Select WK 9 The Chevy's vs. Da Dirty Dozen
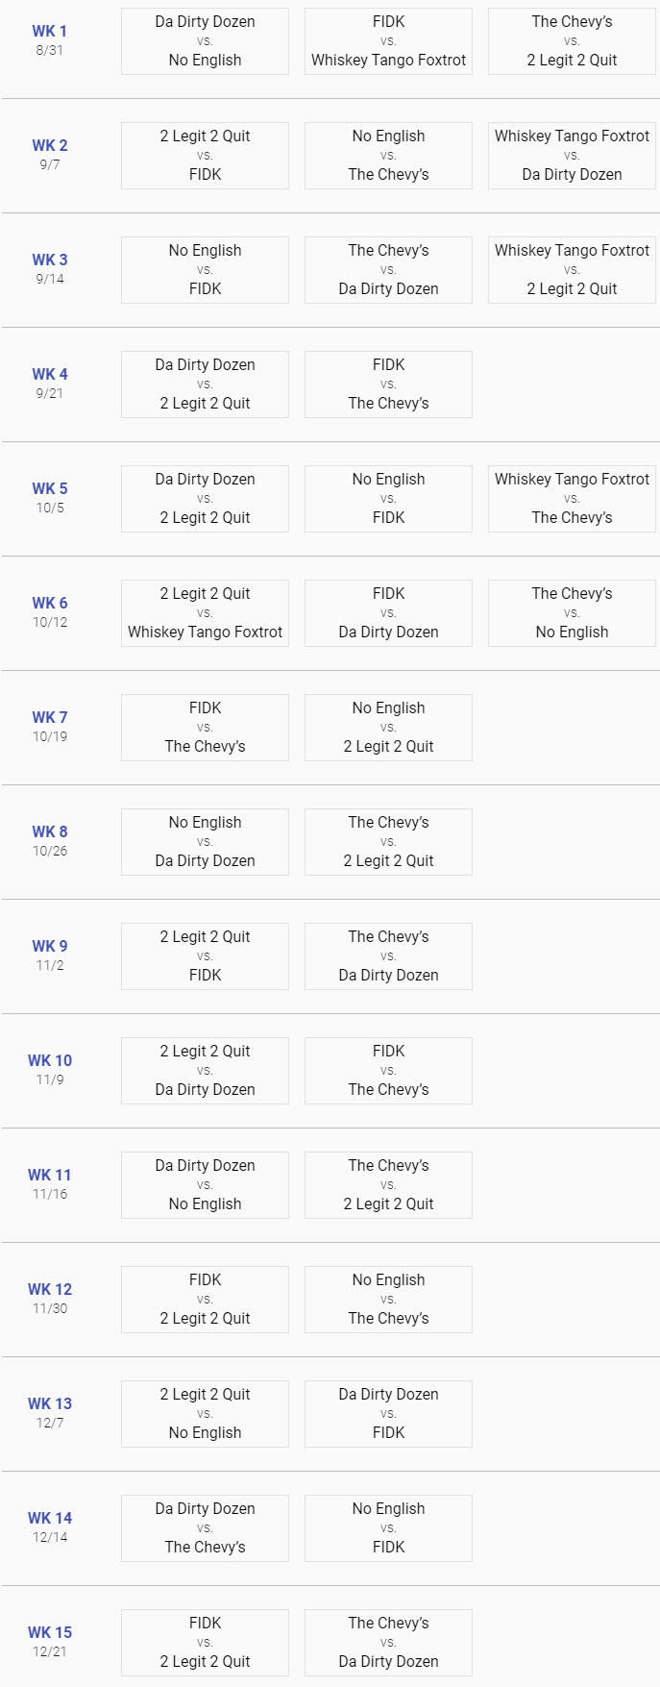Viewport: 660px width, 1687px height. coord(388,956)
